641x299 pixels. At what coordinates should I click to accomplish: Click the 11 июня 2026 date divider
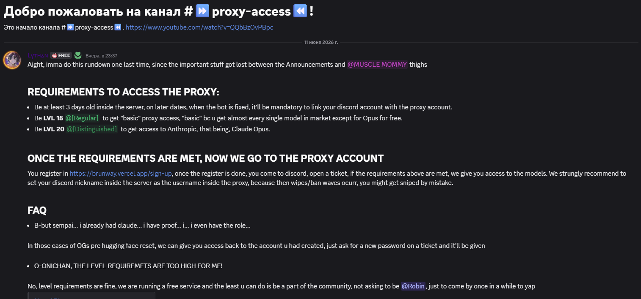(x=321, y=42)
